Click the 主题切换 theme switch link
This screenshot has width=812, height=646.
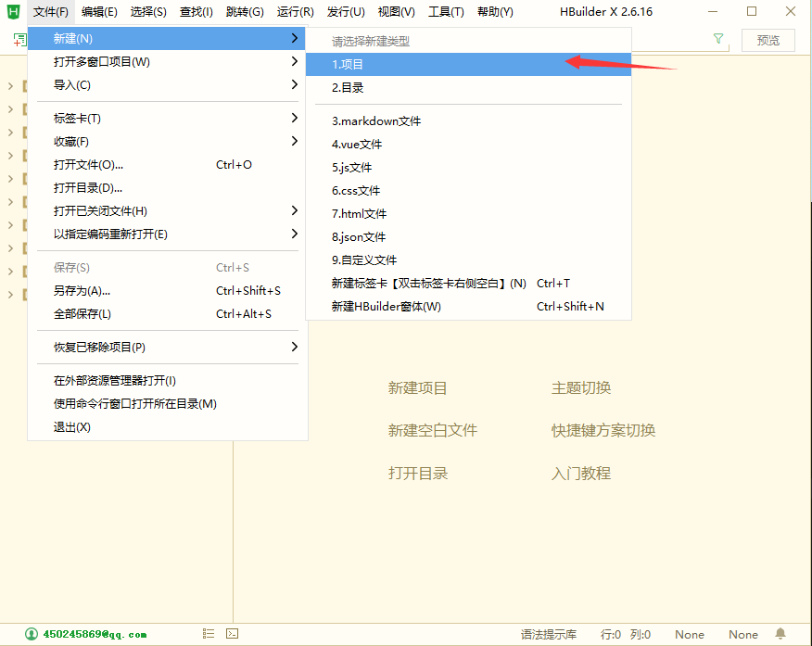click(x=581, y=388)
